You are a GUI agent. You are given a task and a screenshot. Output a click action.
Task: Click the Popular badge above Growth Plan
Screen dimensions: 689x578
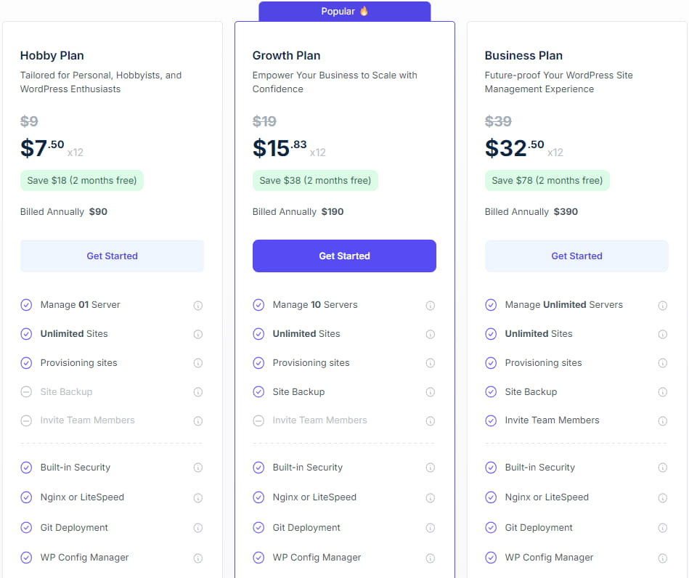(345, 12)
